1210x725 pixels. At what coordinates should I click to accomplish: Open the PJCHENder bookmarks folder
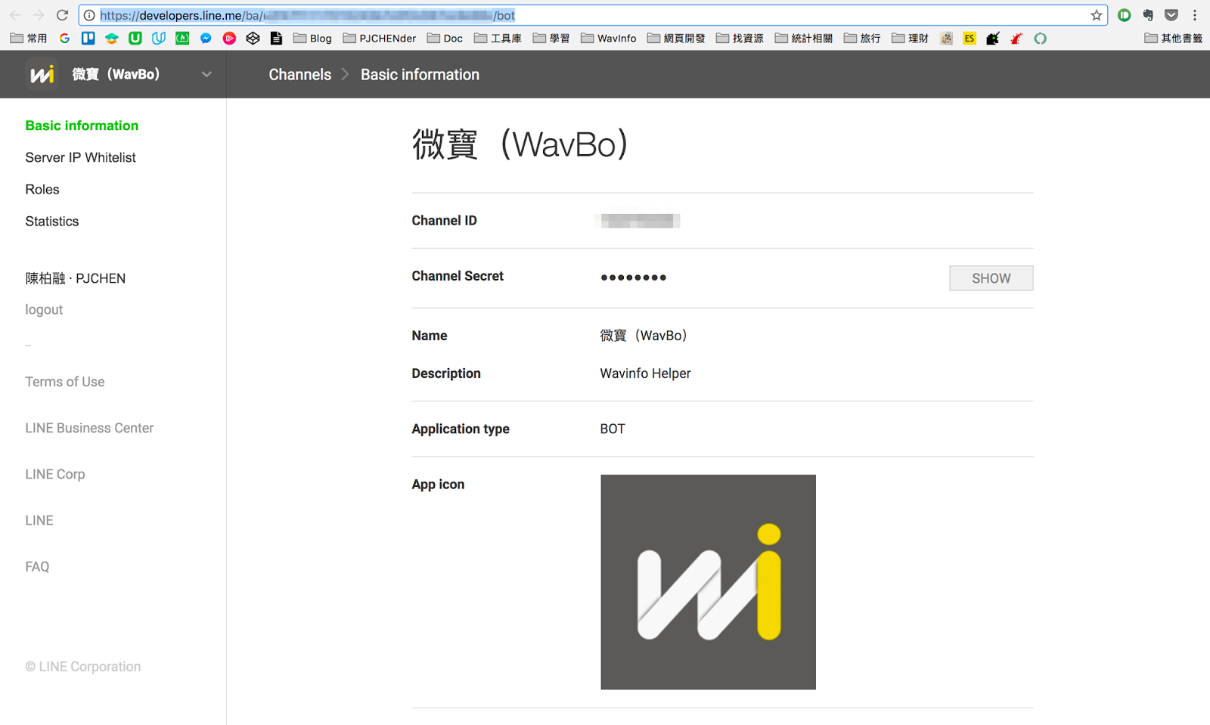[379, 38]
